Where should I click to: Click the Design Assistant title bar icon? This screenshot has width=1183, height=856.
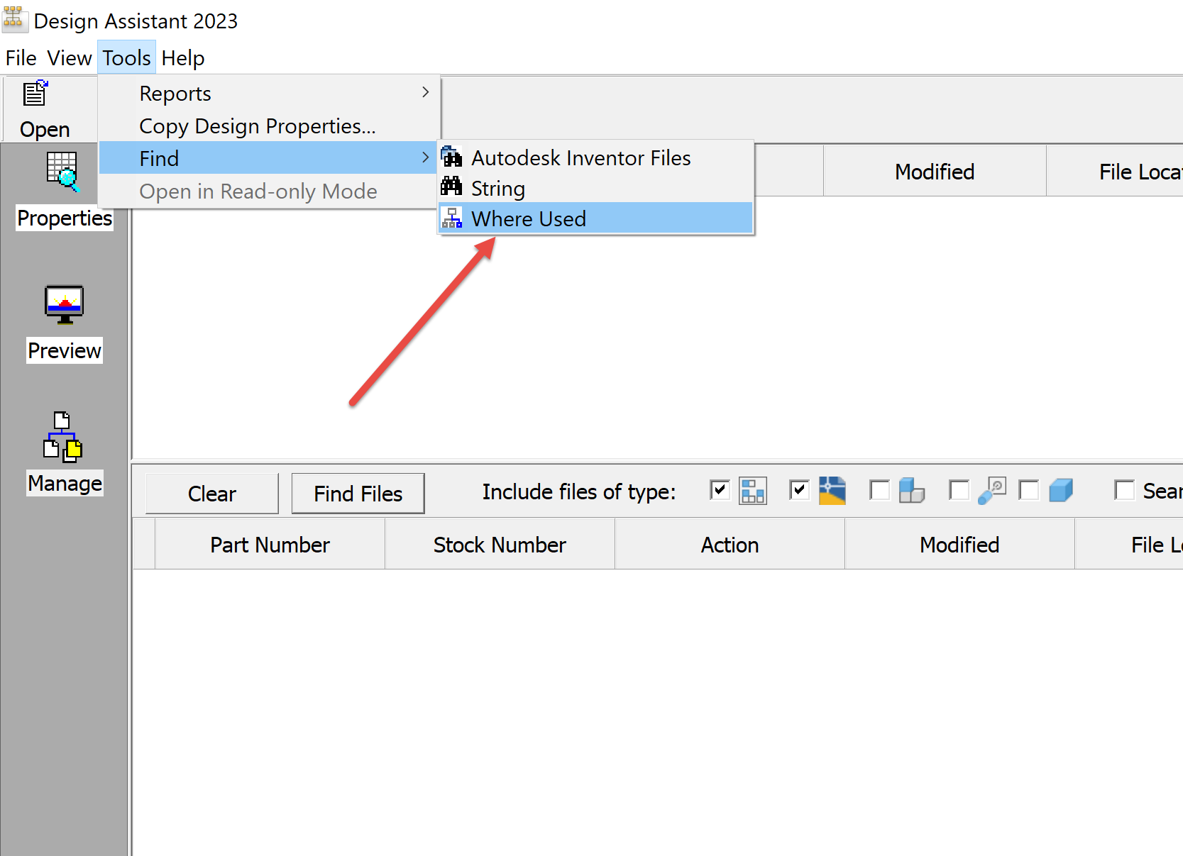click(14, 18)
